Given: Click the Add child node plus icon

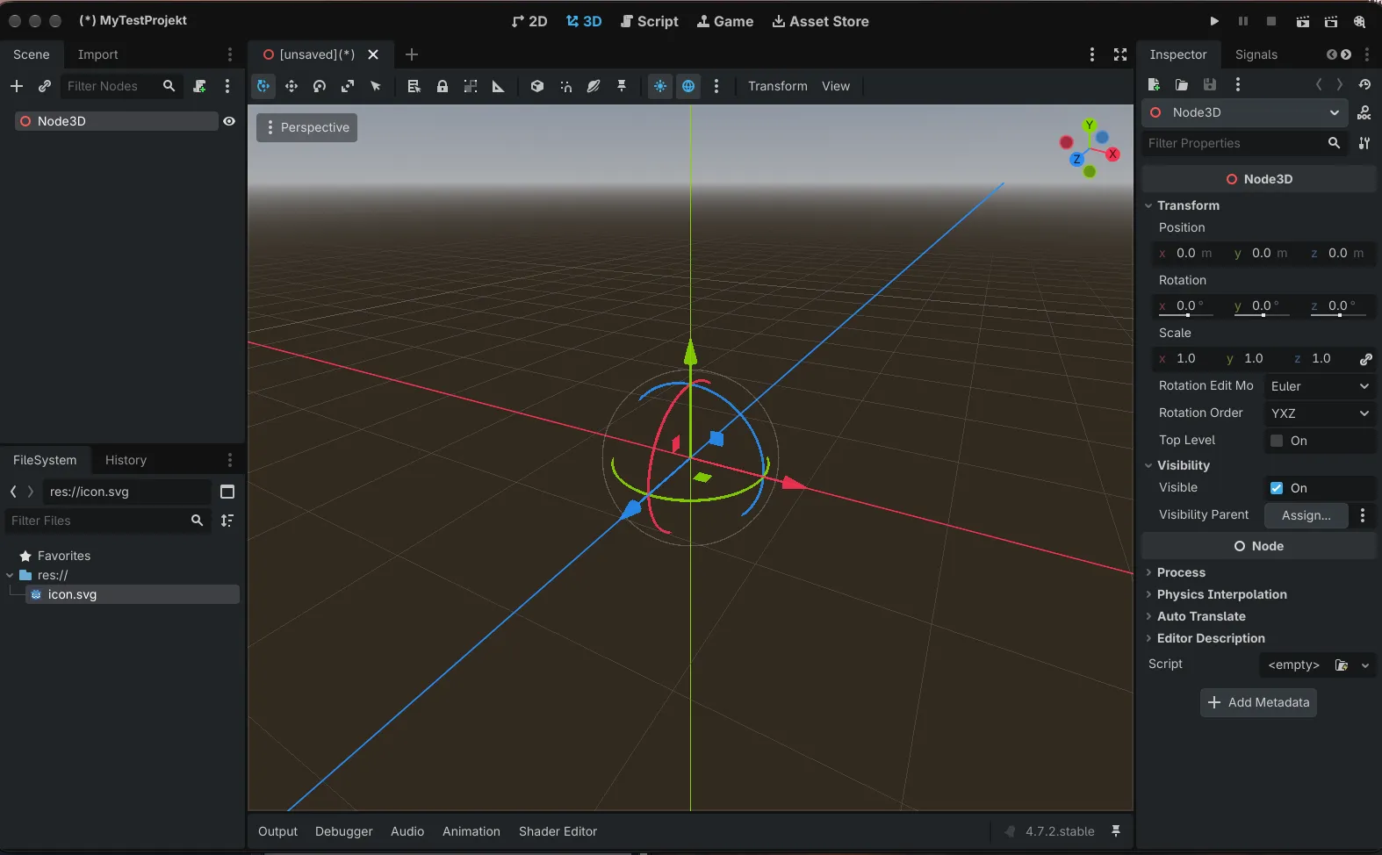Looking at the screenshot, I should 17,86.
